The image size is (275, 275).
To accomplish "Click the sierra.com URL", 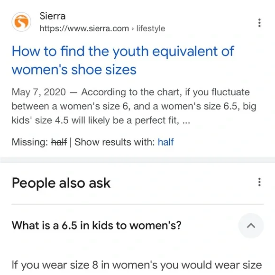I will 84,28.
